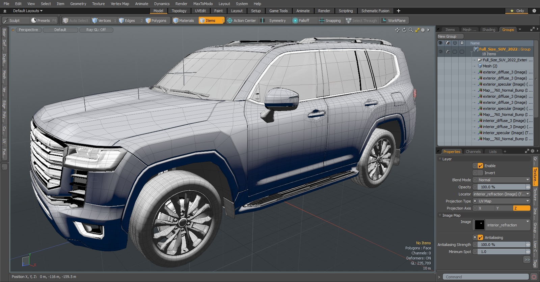Select the Sculpt tool

(x=16, y=21)
